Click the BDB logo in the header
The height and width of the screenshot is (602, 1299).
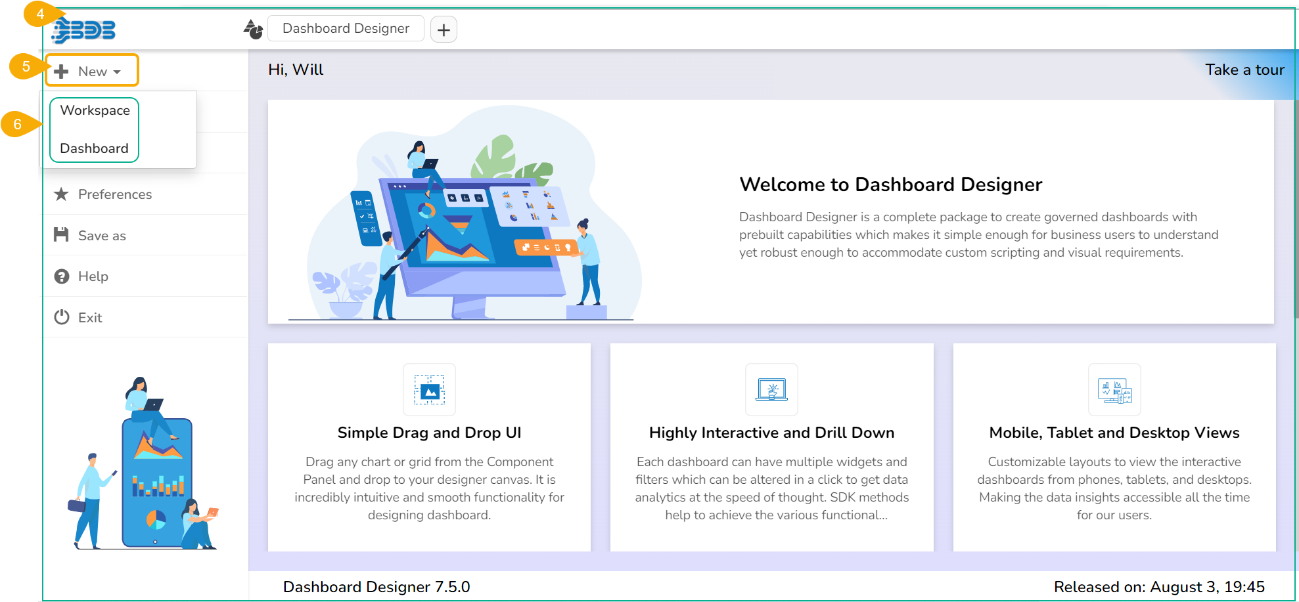pyautogui.click(x=84, y=30)
